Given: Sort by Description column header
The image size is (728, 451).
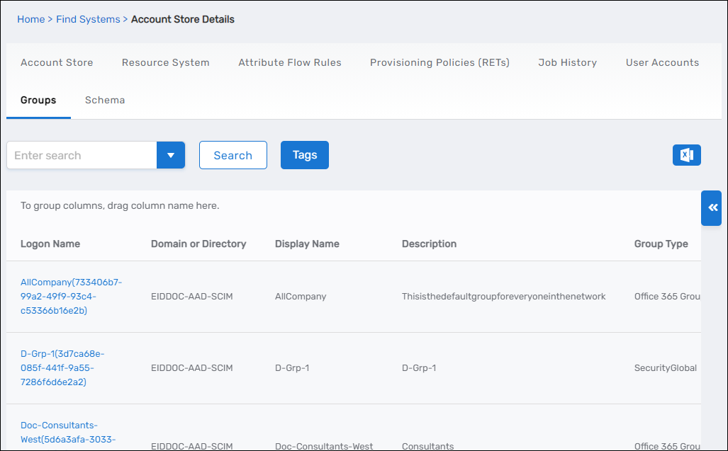Looking at the screenshot, I should click(429, 244).
